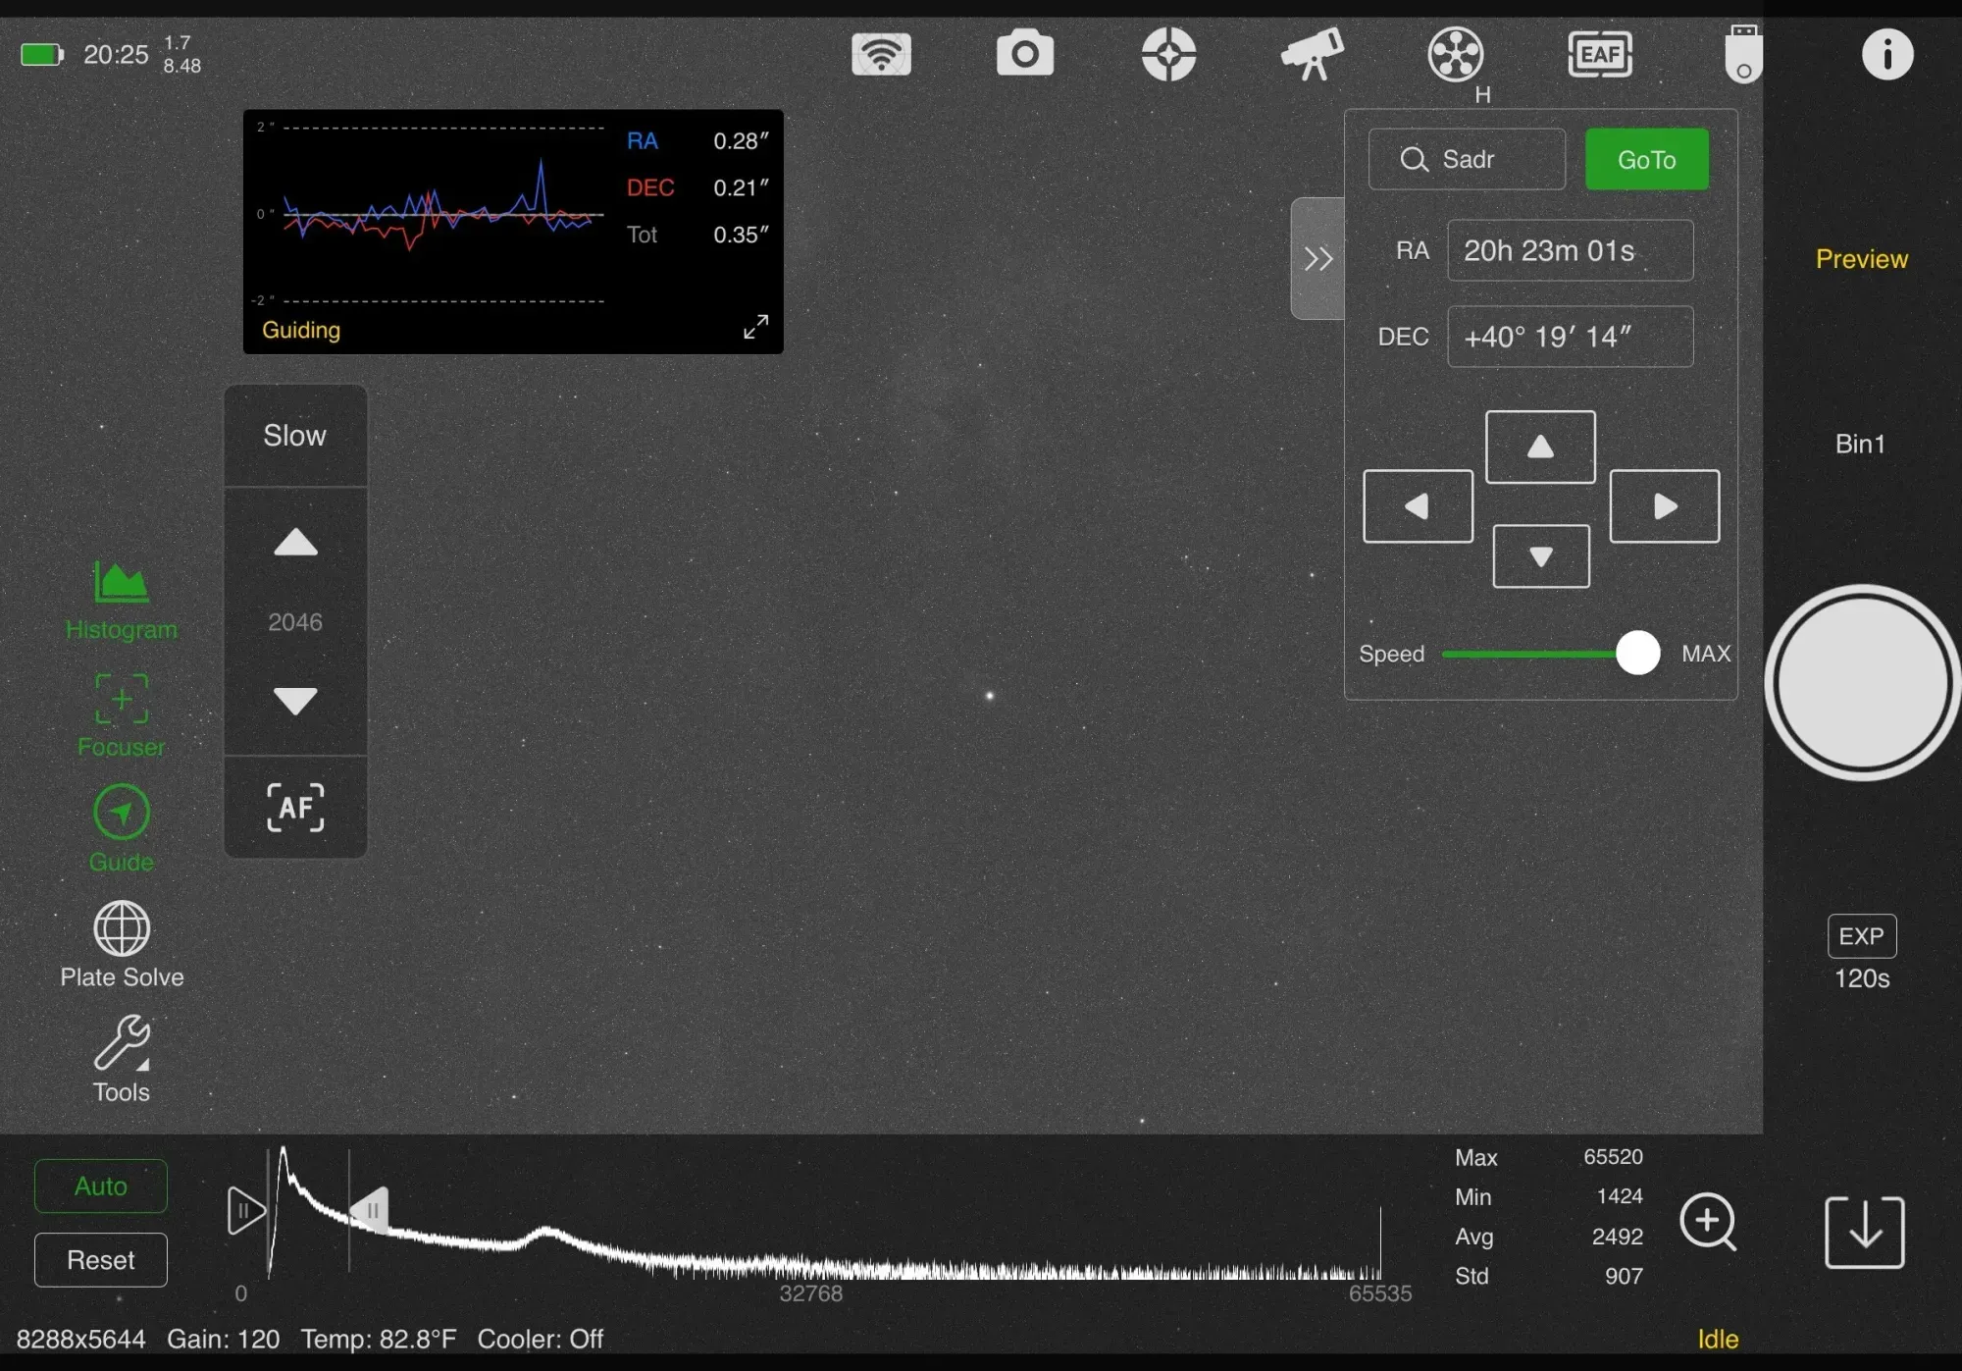Open the info icon
The width and height of the screenshot is (1962, 1371).
(x=1886, y=54)
